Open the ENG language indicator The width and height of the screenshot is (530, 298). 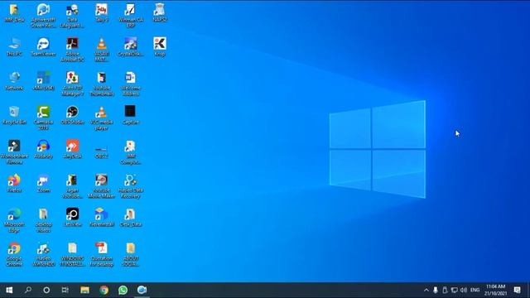[475, 290]
